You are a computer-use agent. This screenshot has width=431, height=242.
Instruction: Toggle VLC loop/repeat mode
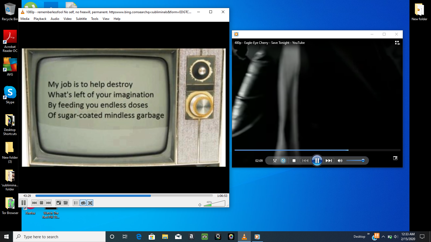[83, 203]
